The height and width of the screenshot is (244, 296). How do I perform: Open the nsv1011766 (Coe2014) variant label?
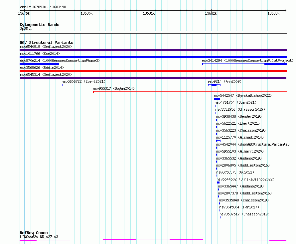point(40,54)
